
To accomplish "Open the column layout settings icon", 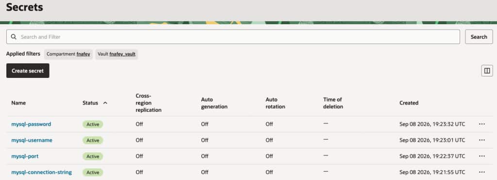I will (x=487, y=71).
